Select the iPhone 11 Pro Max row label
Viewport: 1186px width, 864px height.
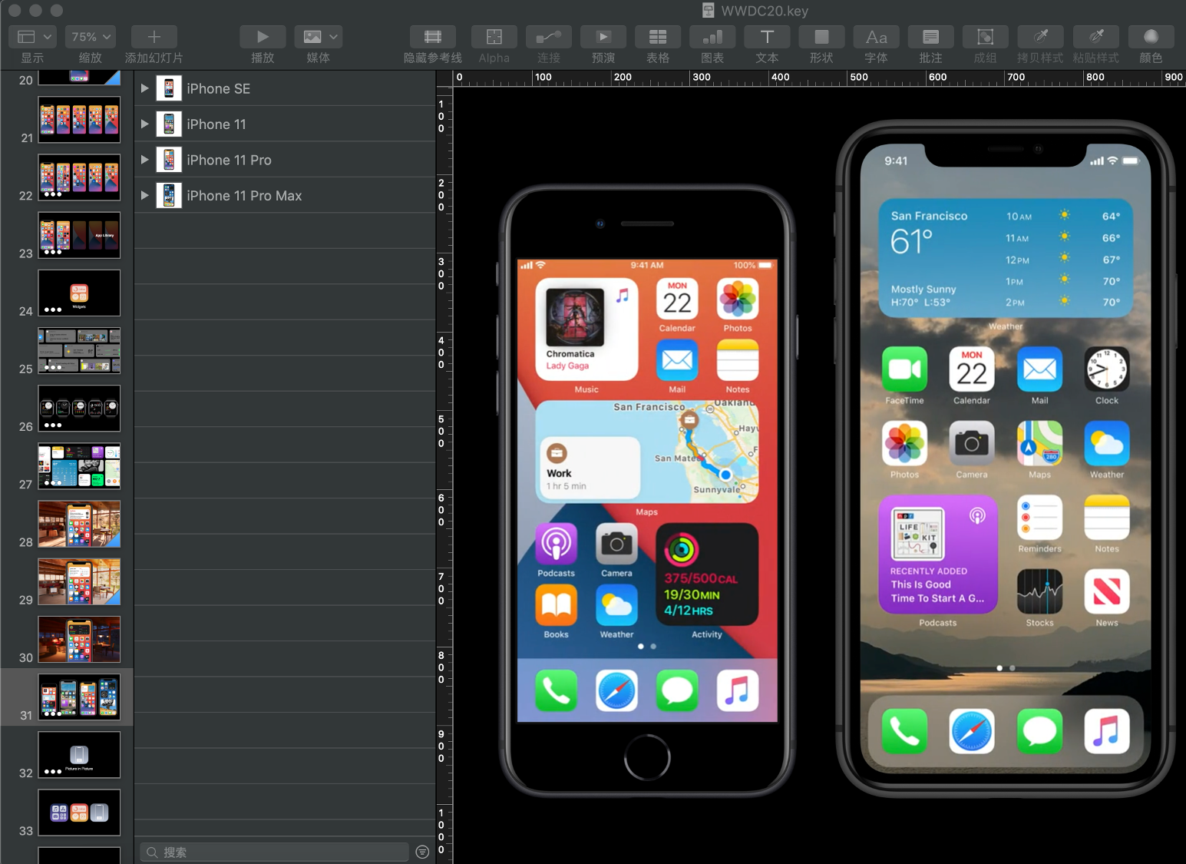point(244,196)
